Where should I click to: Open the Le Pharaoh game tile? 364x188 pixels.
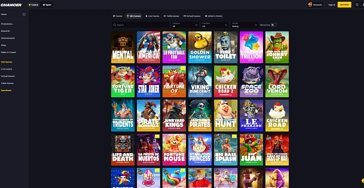click(251, 115)
